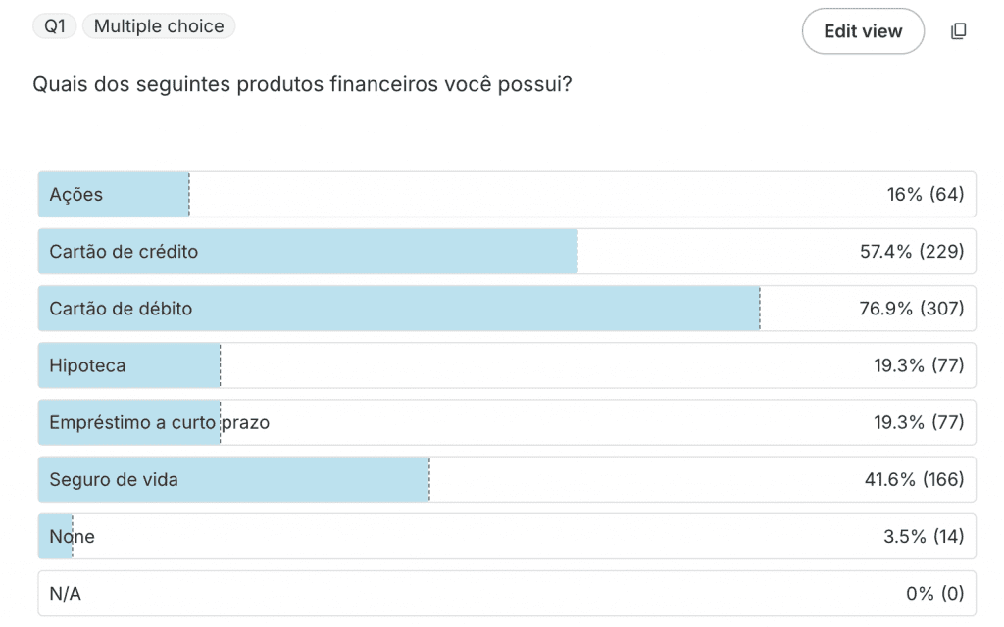
Task: Select the Cartão de crédito label
Action: point(124,252)
